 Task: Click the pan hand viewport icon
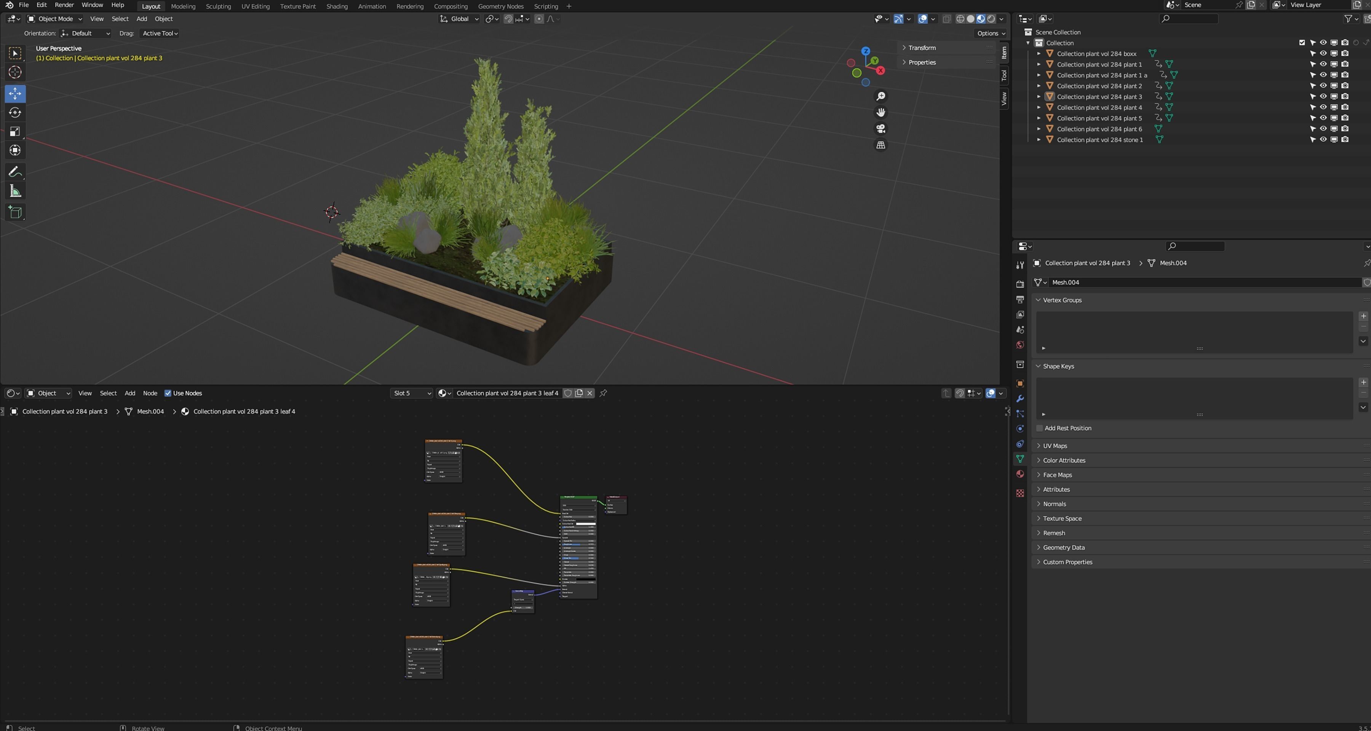click(x=881, y=112)
